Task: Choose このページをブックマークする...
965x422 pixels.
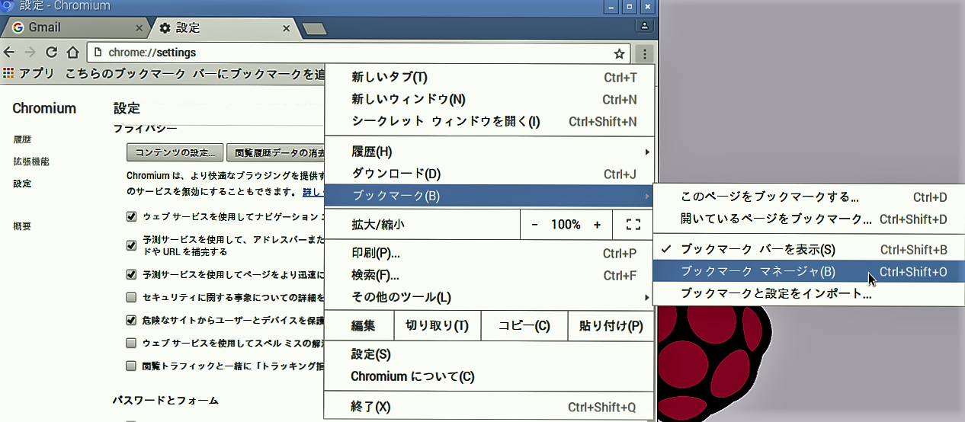Action: click(x=810, y=197)
